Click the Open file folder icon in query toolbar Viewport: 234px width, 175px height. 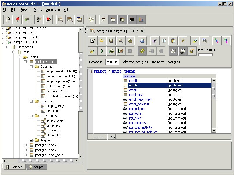coord(102,41)
